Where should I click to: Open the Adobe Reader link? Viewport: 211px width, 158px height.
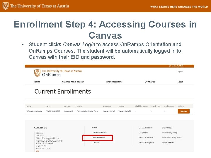(168, 142)
